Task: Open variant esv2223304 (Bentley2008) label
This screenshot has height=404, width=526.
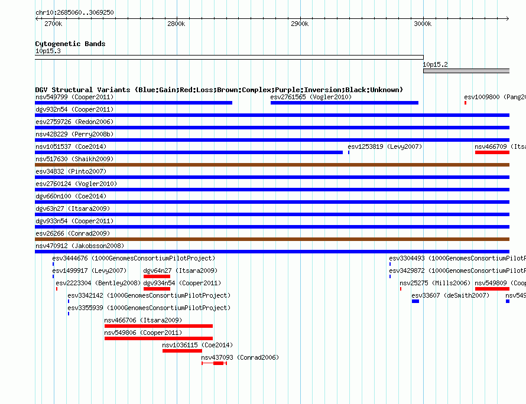Action: point(98,283)
